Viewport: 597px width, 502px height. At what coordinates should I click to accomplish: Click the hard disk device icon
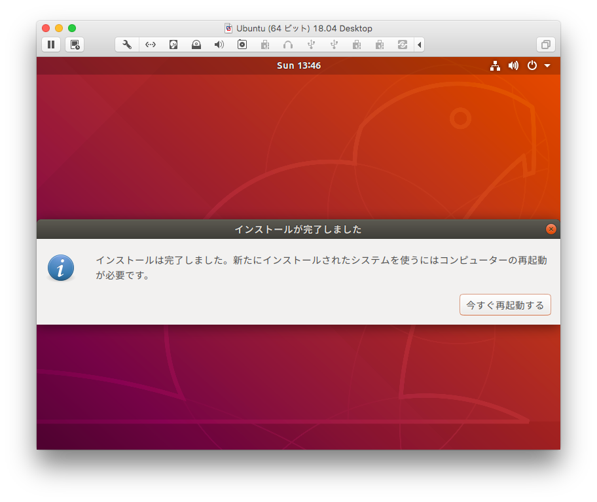(x=173, y=45)
